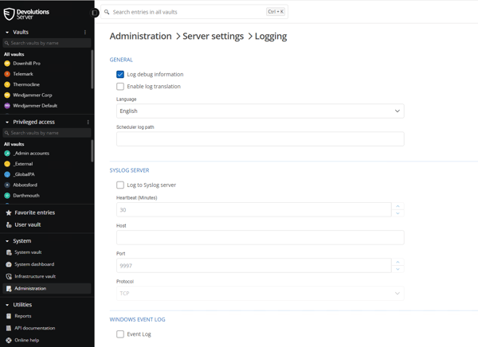The height and width of the screenshot is (347, 478).
Task: Click the System dashboard icon
Action: point(9,264)
